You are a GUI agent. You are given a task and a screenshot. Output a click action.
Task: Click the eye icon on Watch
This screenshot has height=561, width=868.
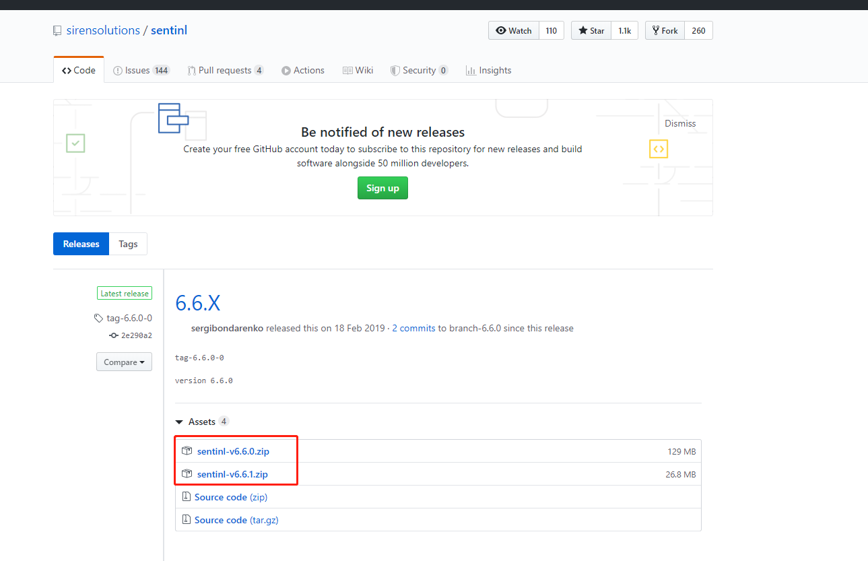(x=501, y=30)
